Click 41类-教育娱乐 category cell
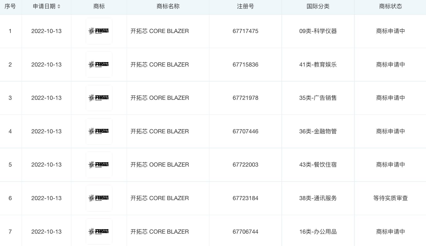This screenshot has height=246, width=426. coord(318,64)
